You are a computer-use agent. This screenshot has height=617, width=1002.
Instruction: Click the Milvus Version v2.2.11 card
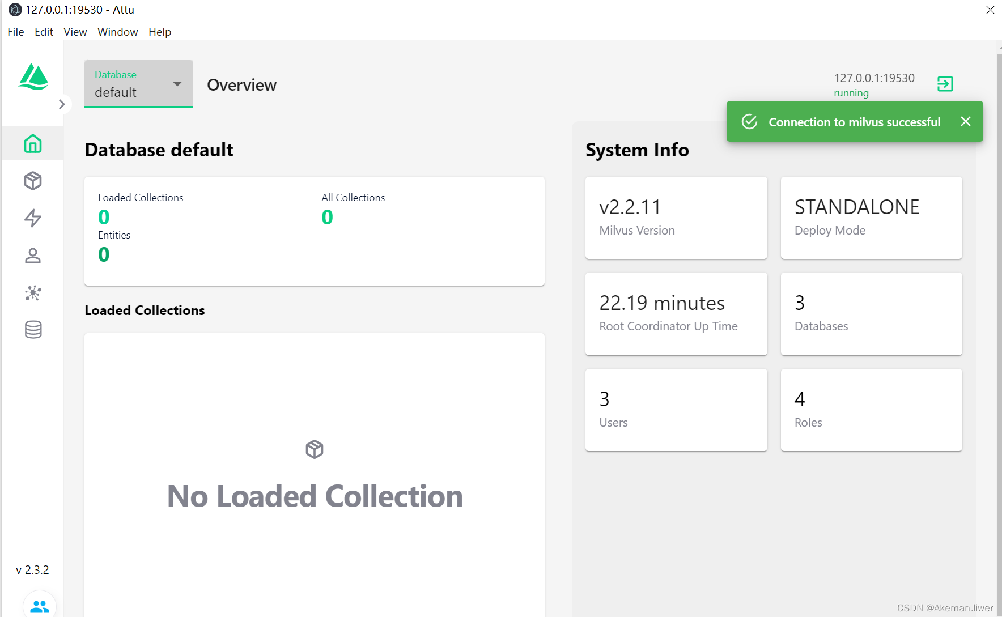(x=676, y=218)
